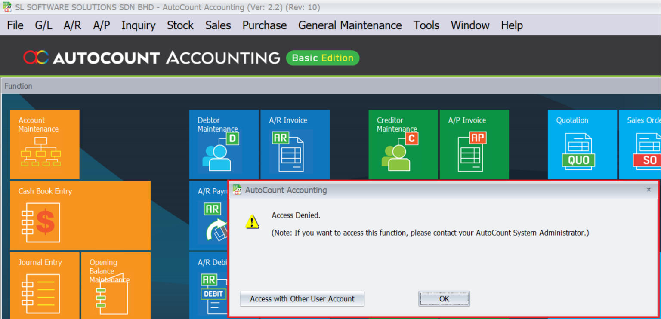Open the Window menu
This screenshot has width=661, height=319.
point(470,25)
